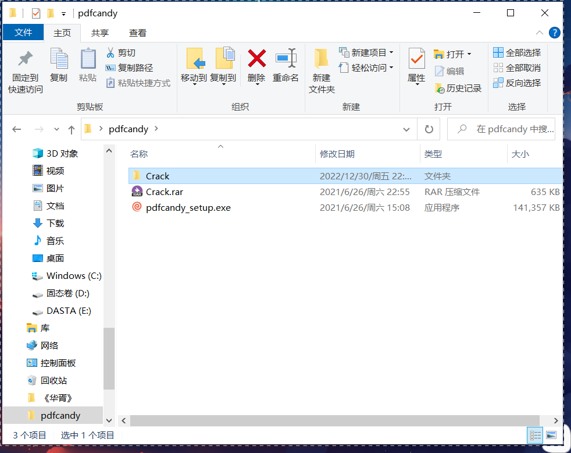Click the horizontal scrollbar right arrow
This screenshot has height=453, width=571.
[x=556, y=420]
